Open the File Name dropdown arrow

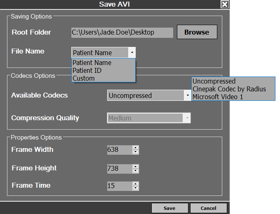coord(132,53)
